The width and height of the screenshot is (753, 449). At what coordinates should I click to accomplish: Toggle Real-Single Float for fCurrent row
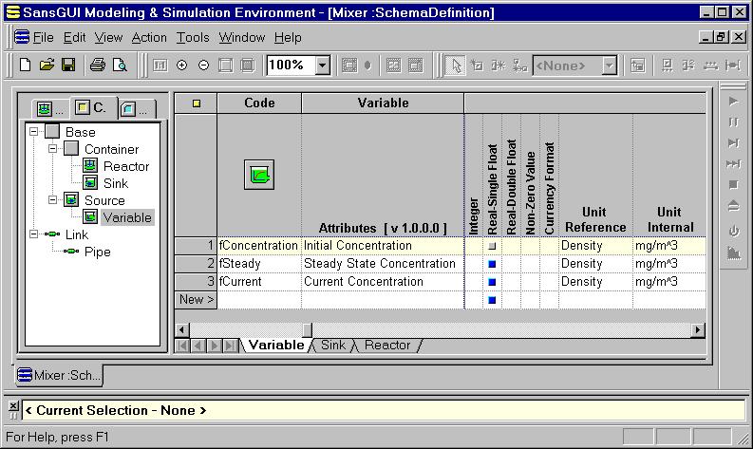point(492,282)
